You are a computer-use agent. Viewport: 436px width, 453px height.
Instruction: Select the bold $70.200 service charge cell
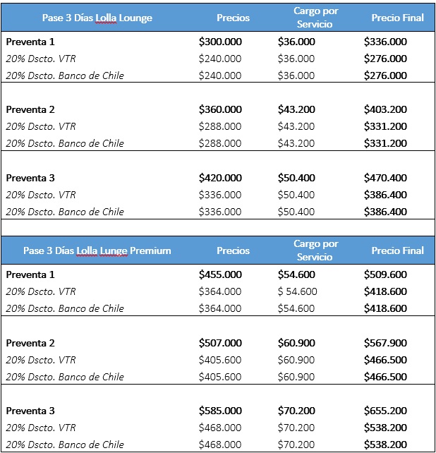(x=296, y=411)
